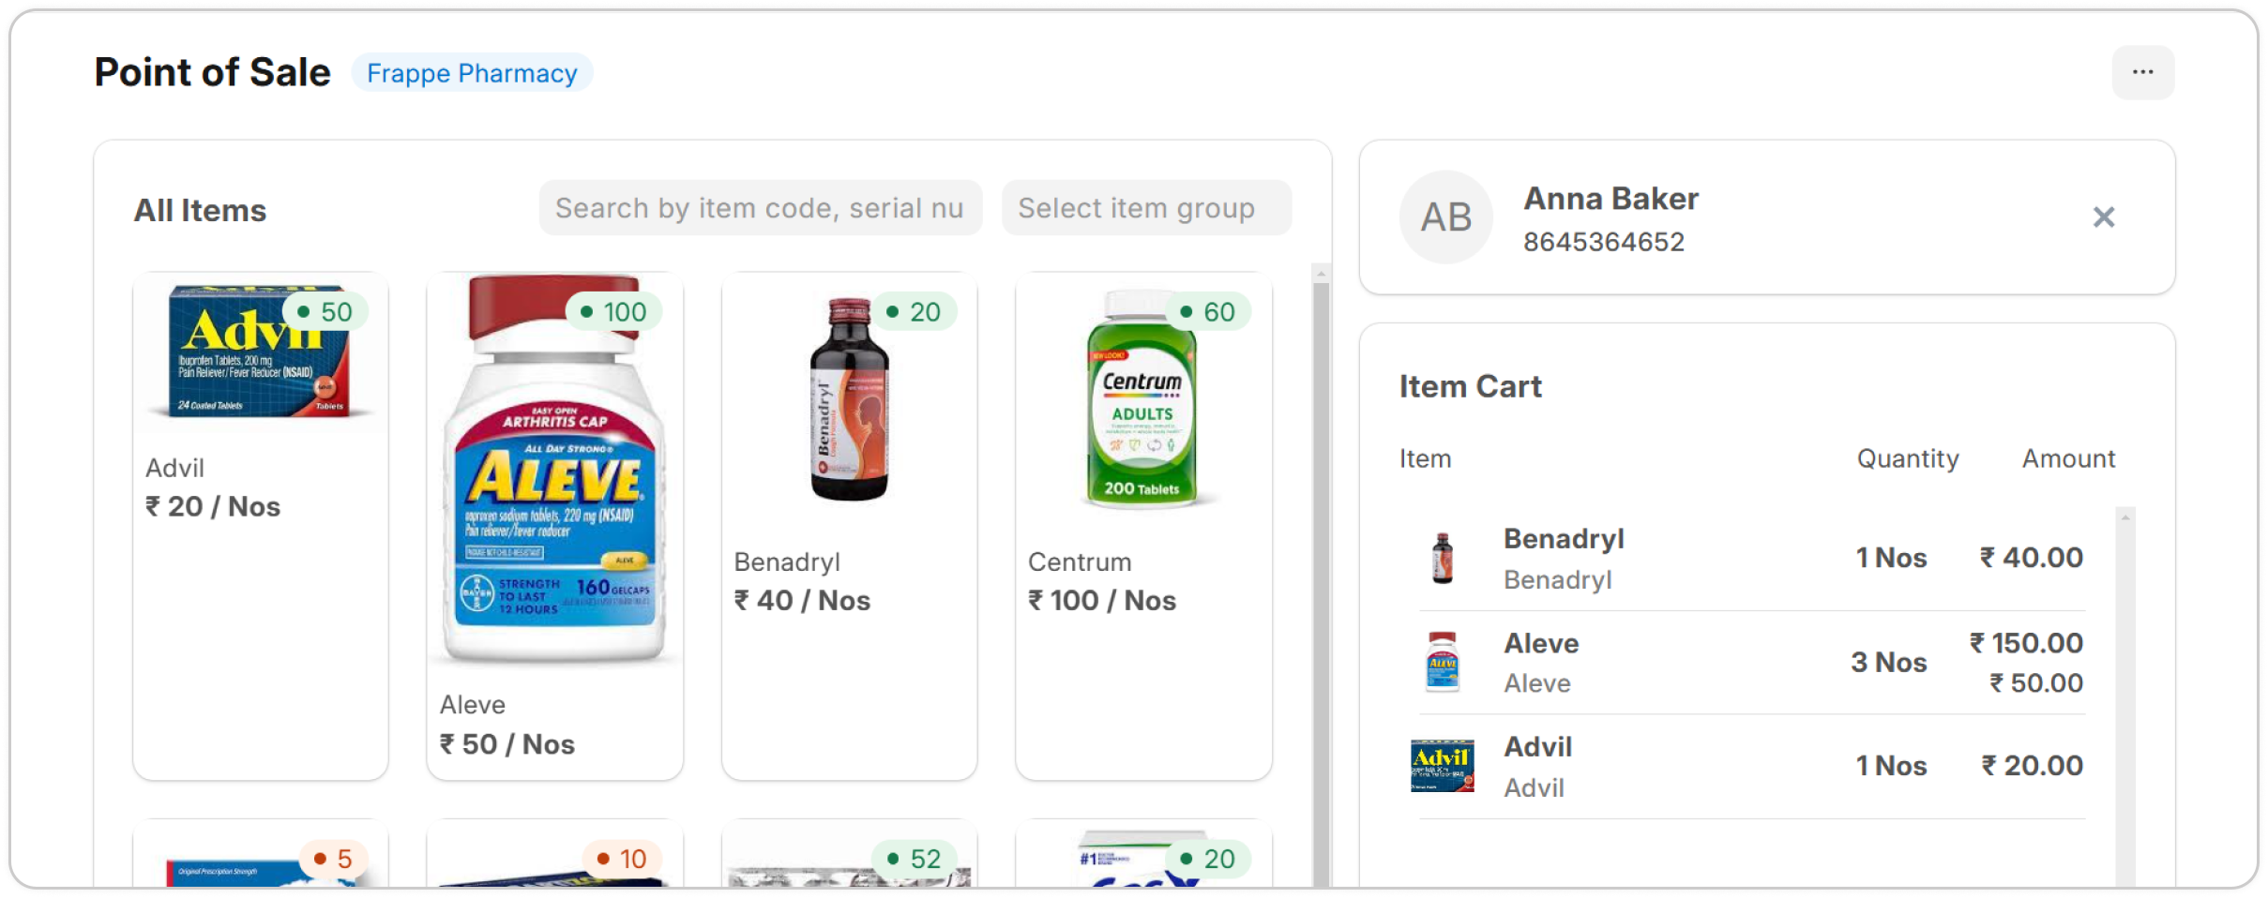
Task: Click the Item Cart scrollbar up arrow
Action: 2125,517
